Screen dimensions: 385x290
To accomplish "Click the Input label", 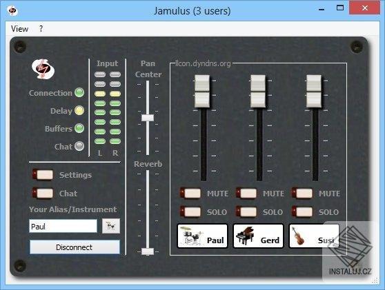I will pyautogui.click(x=108, y=63).
